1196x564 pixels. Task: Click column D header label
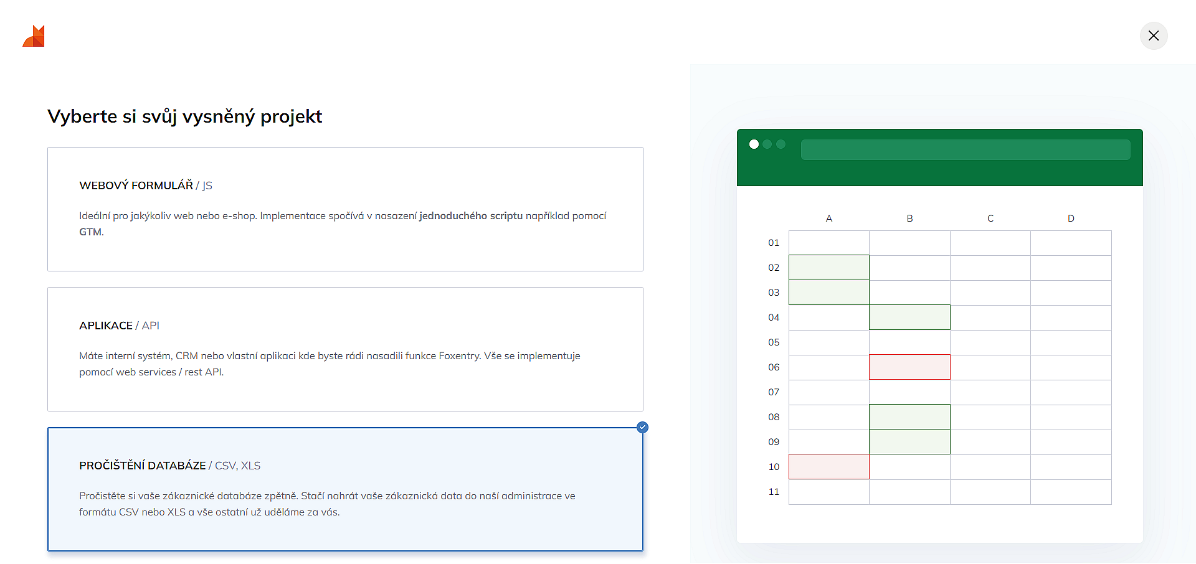coord(1071,219)
